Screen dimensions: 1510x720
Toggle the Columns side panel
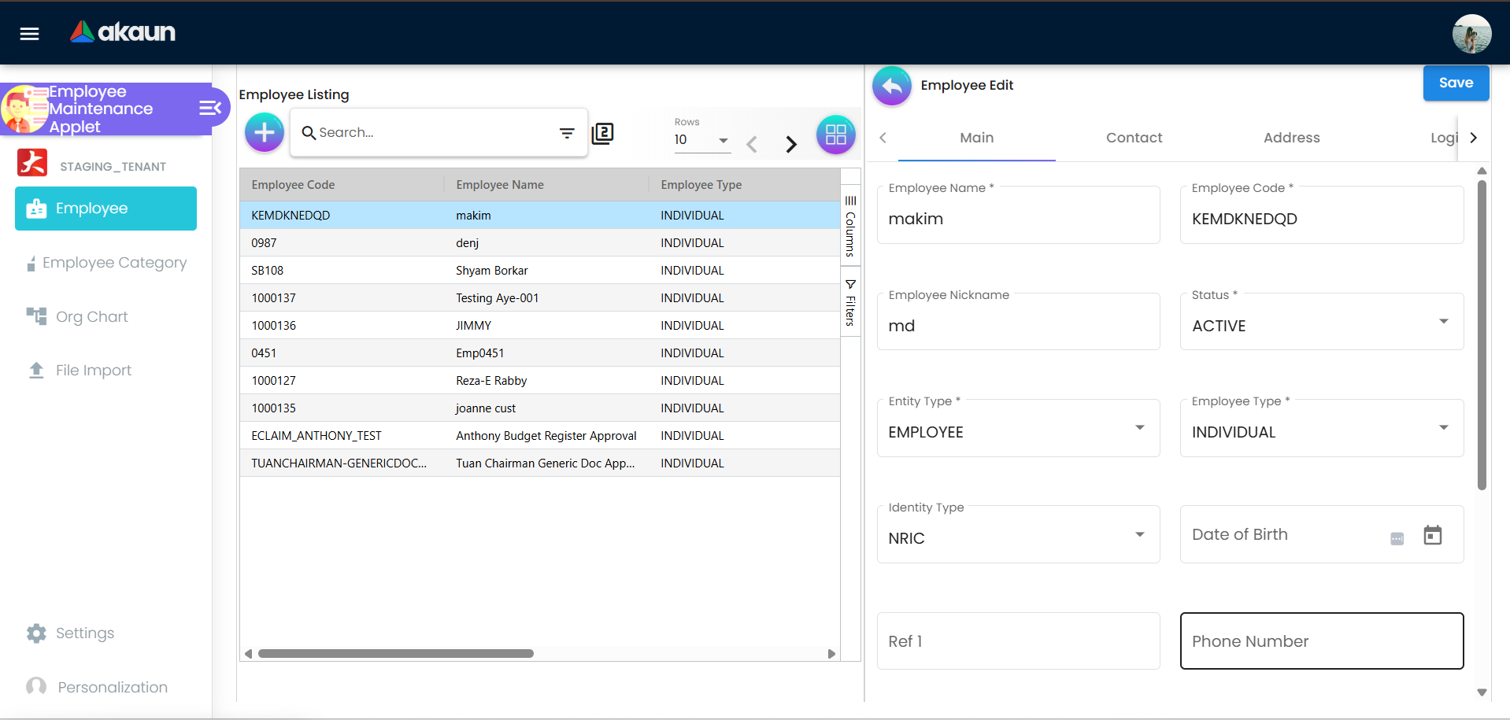click(x=850, y=228)
